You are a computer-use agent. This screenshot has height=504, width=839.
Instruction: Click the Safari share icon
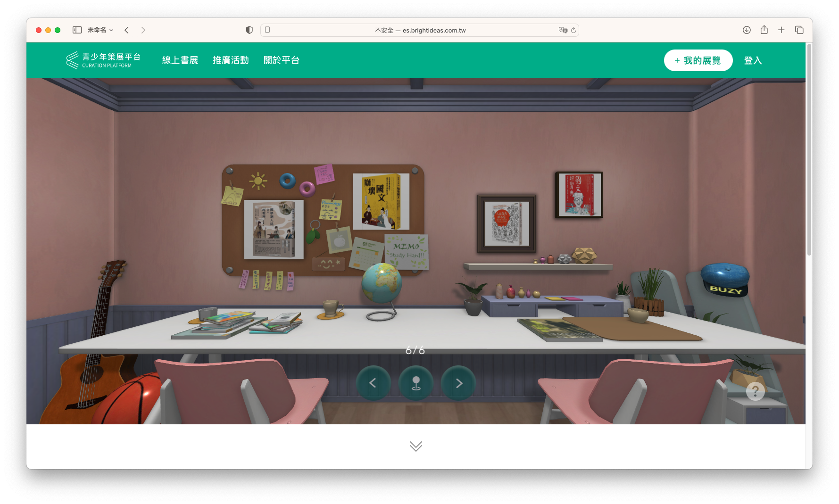click(764, 30)
